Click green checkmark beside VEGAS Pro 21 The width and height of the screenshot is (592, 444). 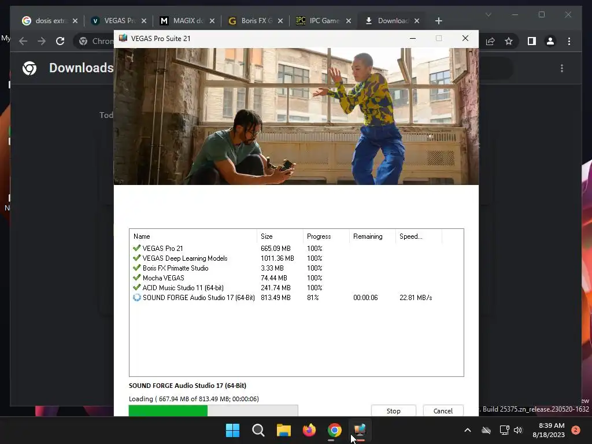click(136, 248)
